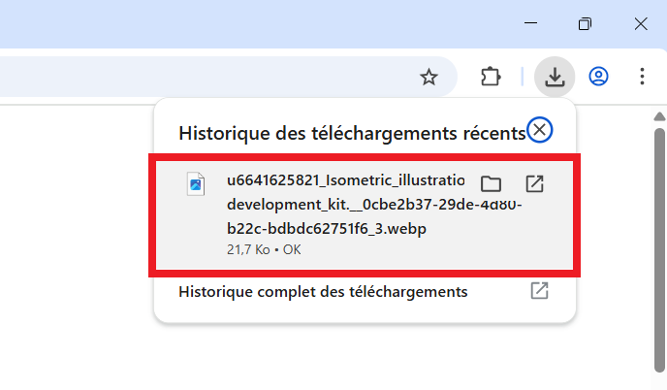Click the external-link icon beside Historique complet
Screen dimensions: 667x390
[540, 291]
